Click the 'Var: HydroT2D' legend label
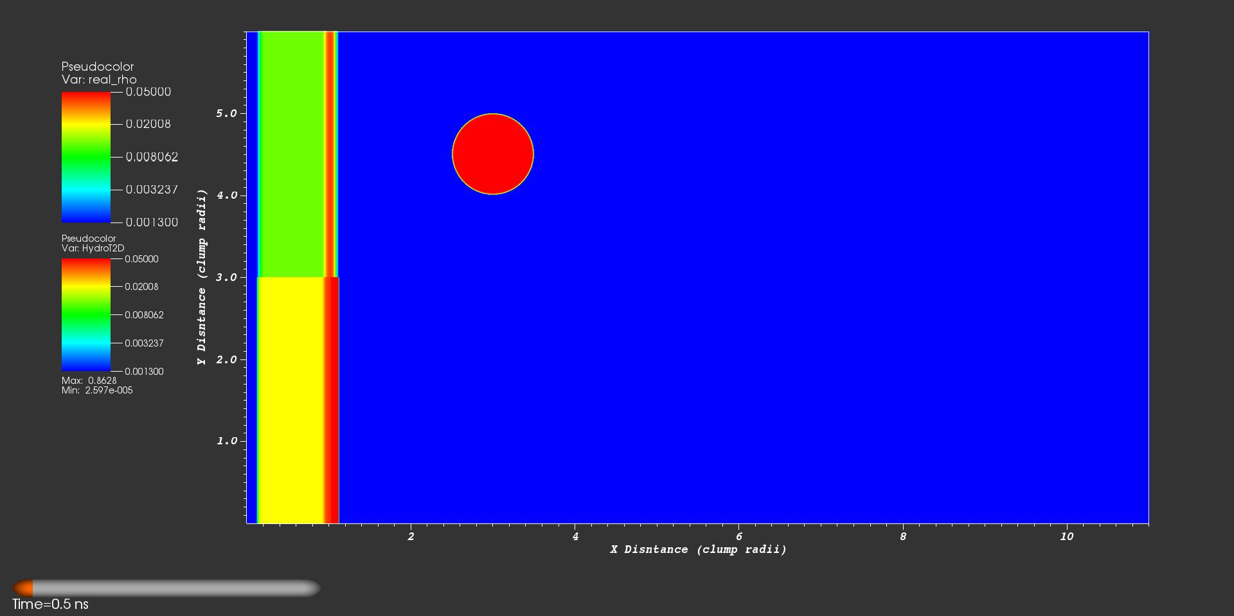Image resolution: width=1234 pixels, height=616 pixels. 93,248
